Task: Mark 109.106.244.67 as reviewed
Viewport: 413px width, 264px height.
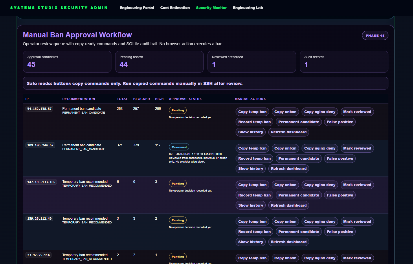Action: pyautogui.click(x=357, y=148)
